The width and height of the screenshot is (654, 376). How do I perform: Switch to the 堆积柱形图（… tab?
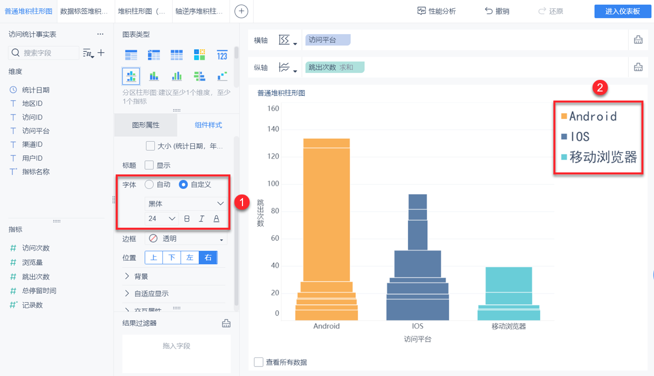coord(142,11)
